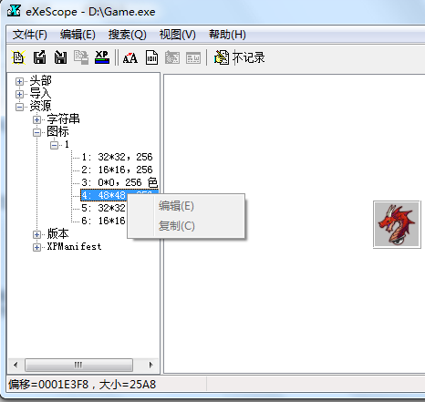Select icon entry 5: 32*32

click(103, 208)
